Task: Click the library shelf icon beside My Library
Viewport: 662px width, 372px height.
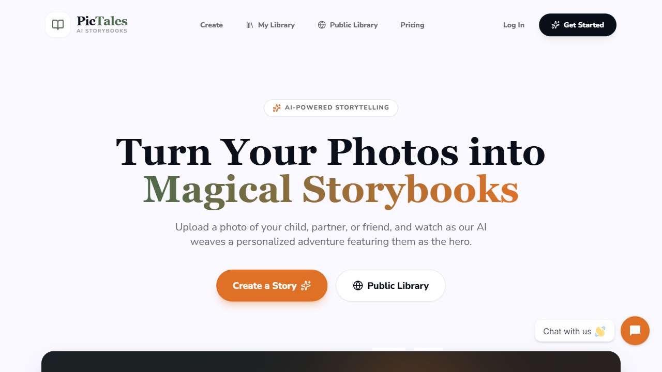Action: click(x=250, y=25)
